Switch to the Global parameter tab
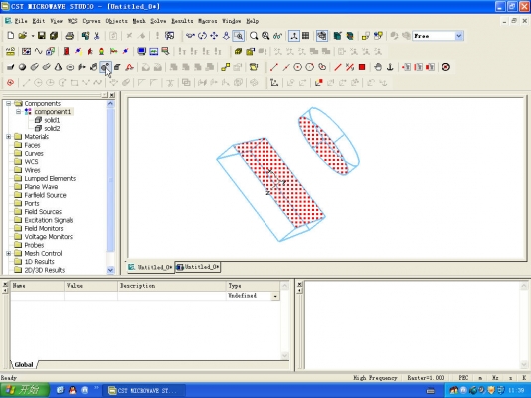 click(x=24, y=364)
